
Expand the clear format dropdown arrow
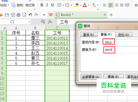click(x=98, y=5)
